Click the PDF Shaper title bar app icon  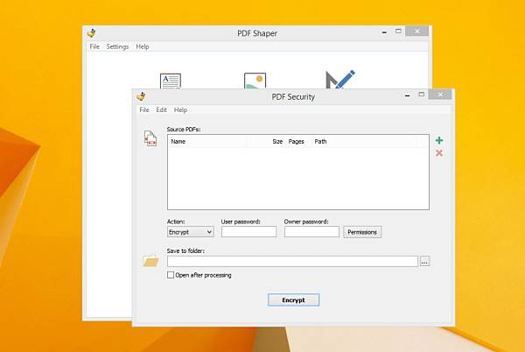coord(91,32)
